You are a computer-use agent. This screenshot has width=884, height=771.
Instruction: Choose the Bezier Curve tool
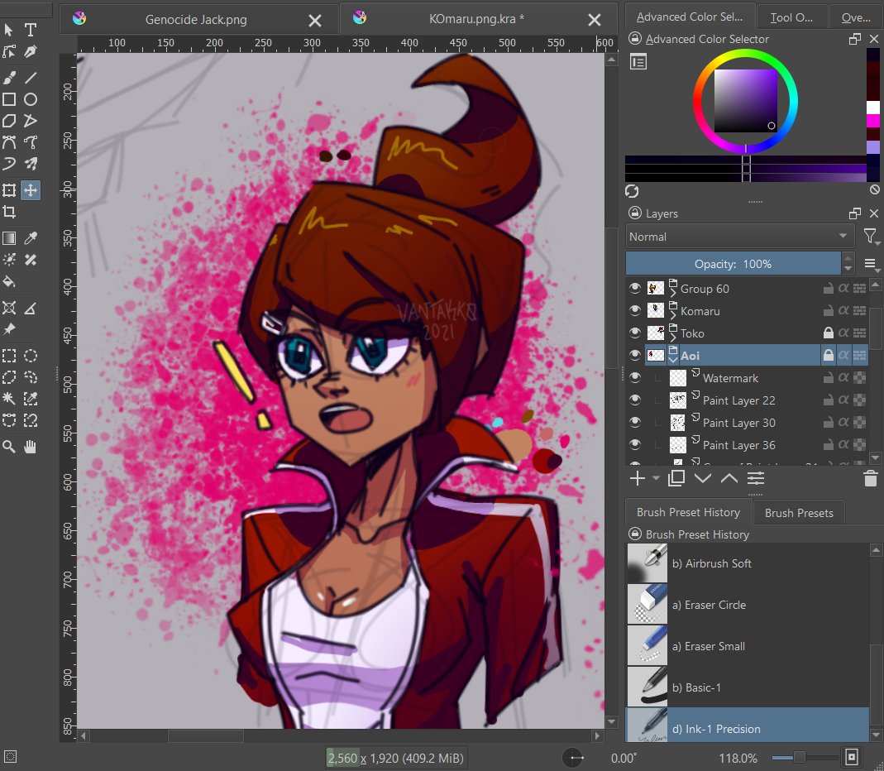click(x=9, y=142)
